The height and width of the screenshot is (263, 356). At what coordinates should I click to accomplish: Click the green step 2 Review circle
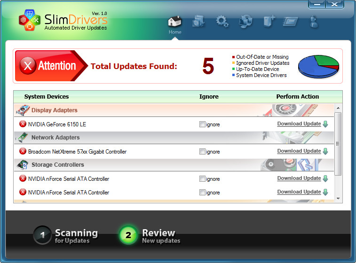tap(128, 235)
